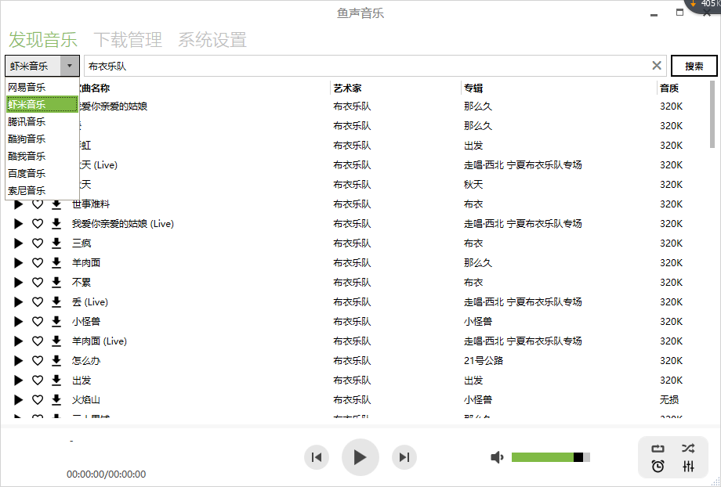Collapse the music source dropdown arrow
This screenshot has height=487, width=721.
pos(70,66)
